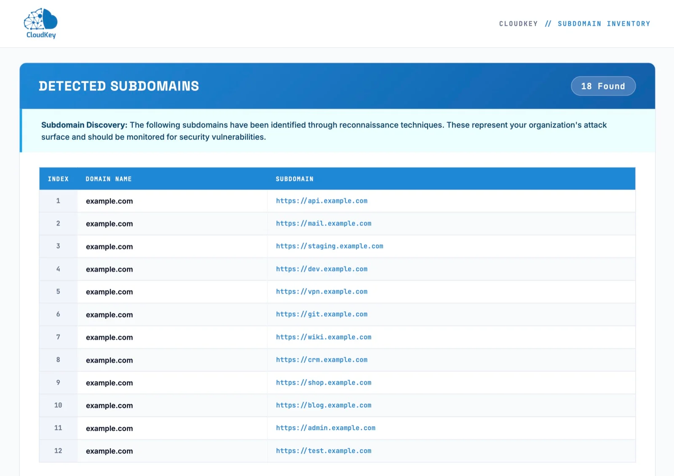Viewport: 674px width, 476px height.
Task: Click index cell 2
Action: 58,224
